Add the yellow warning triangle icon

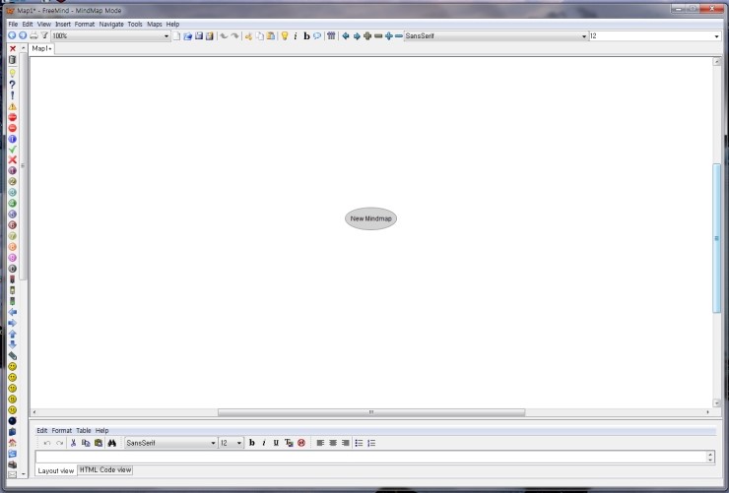pyautogui.click(x=13, y=106)
